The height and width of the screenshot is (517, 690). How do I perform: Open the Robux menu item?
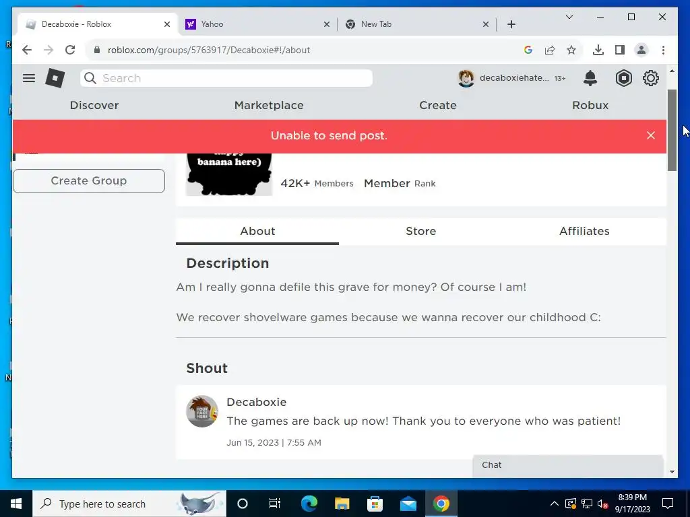590,105
